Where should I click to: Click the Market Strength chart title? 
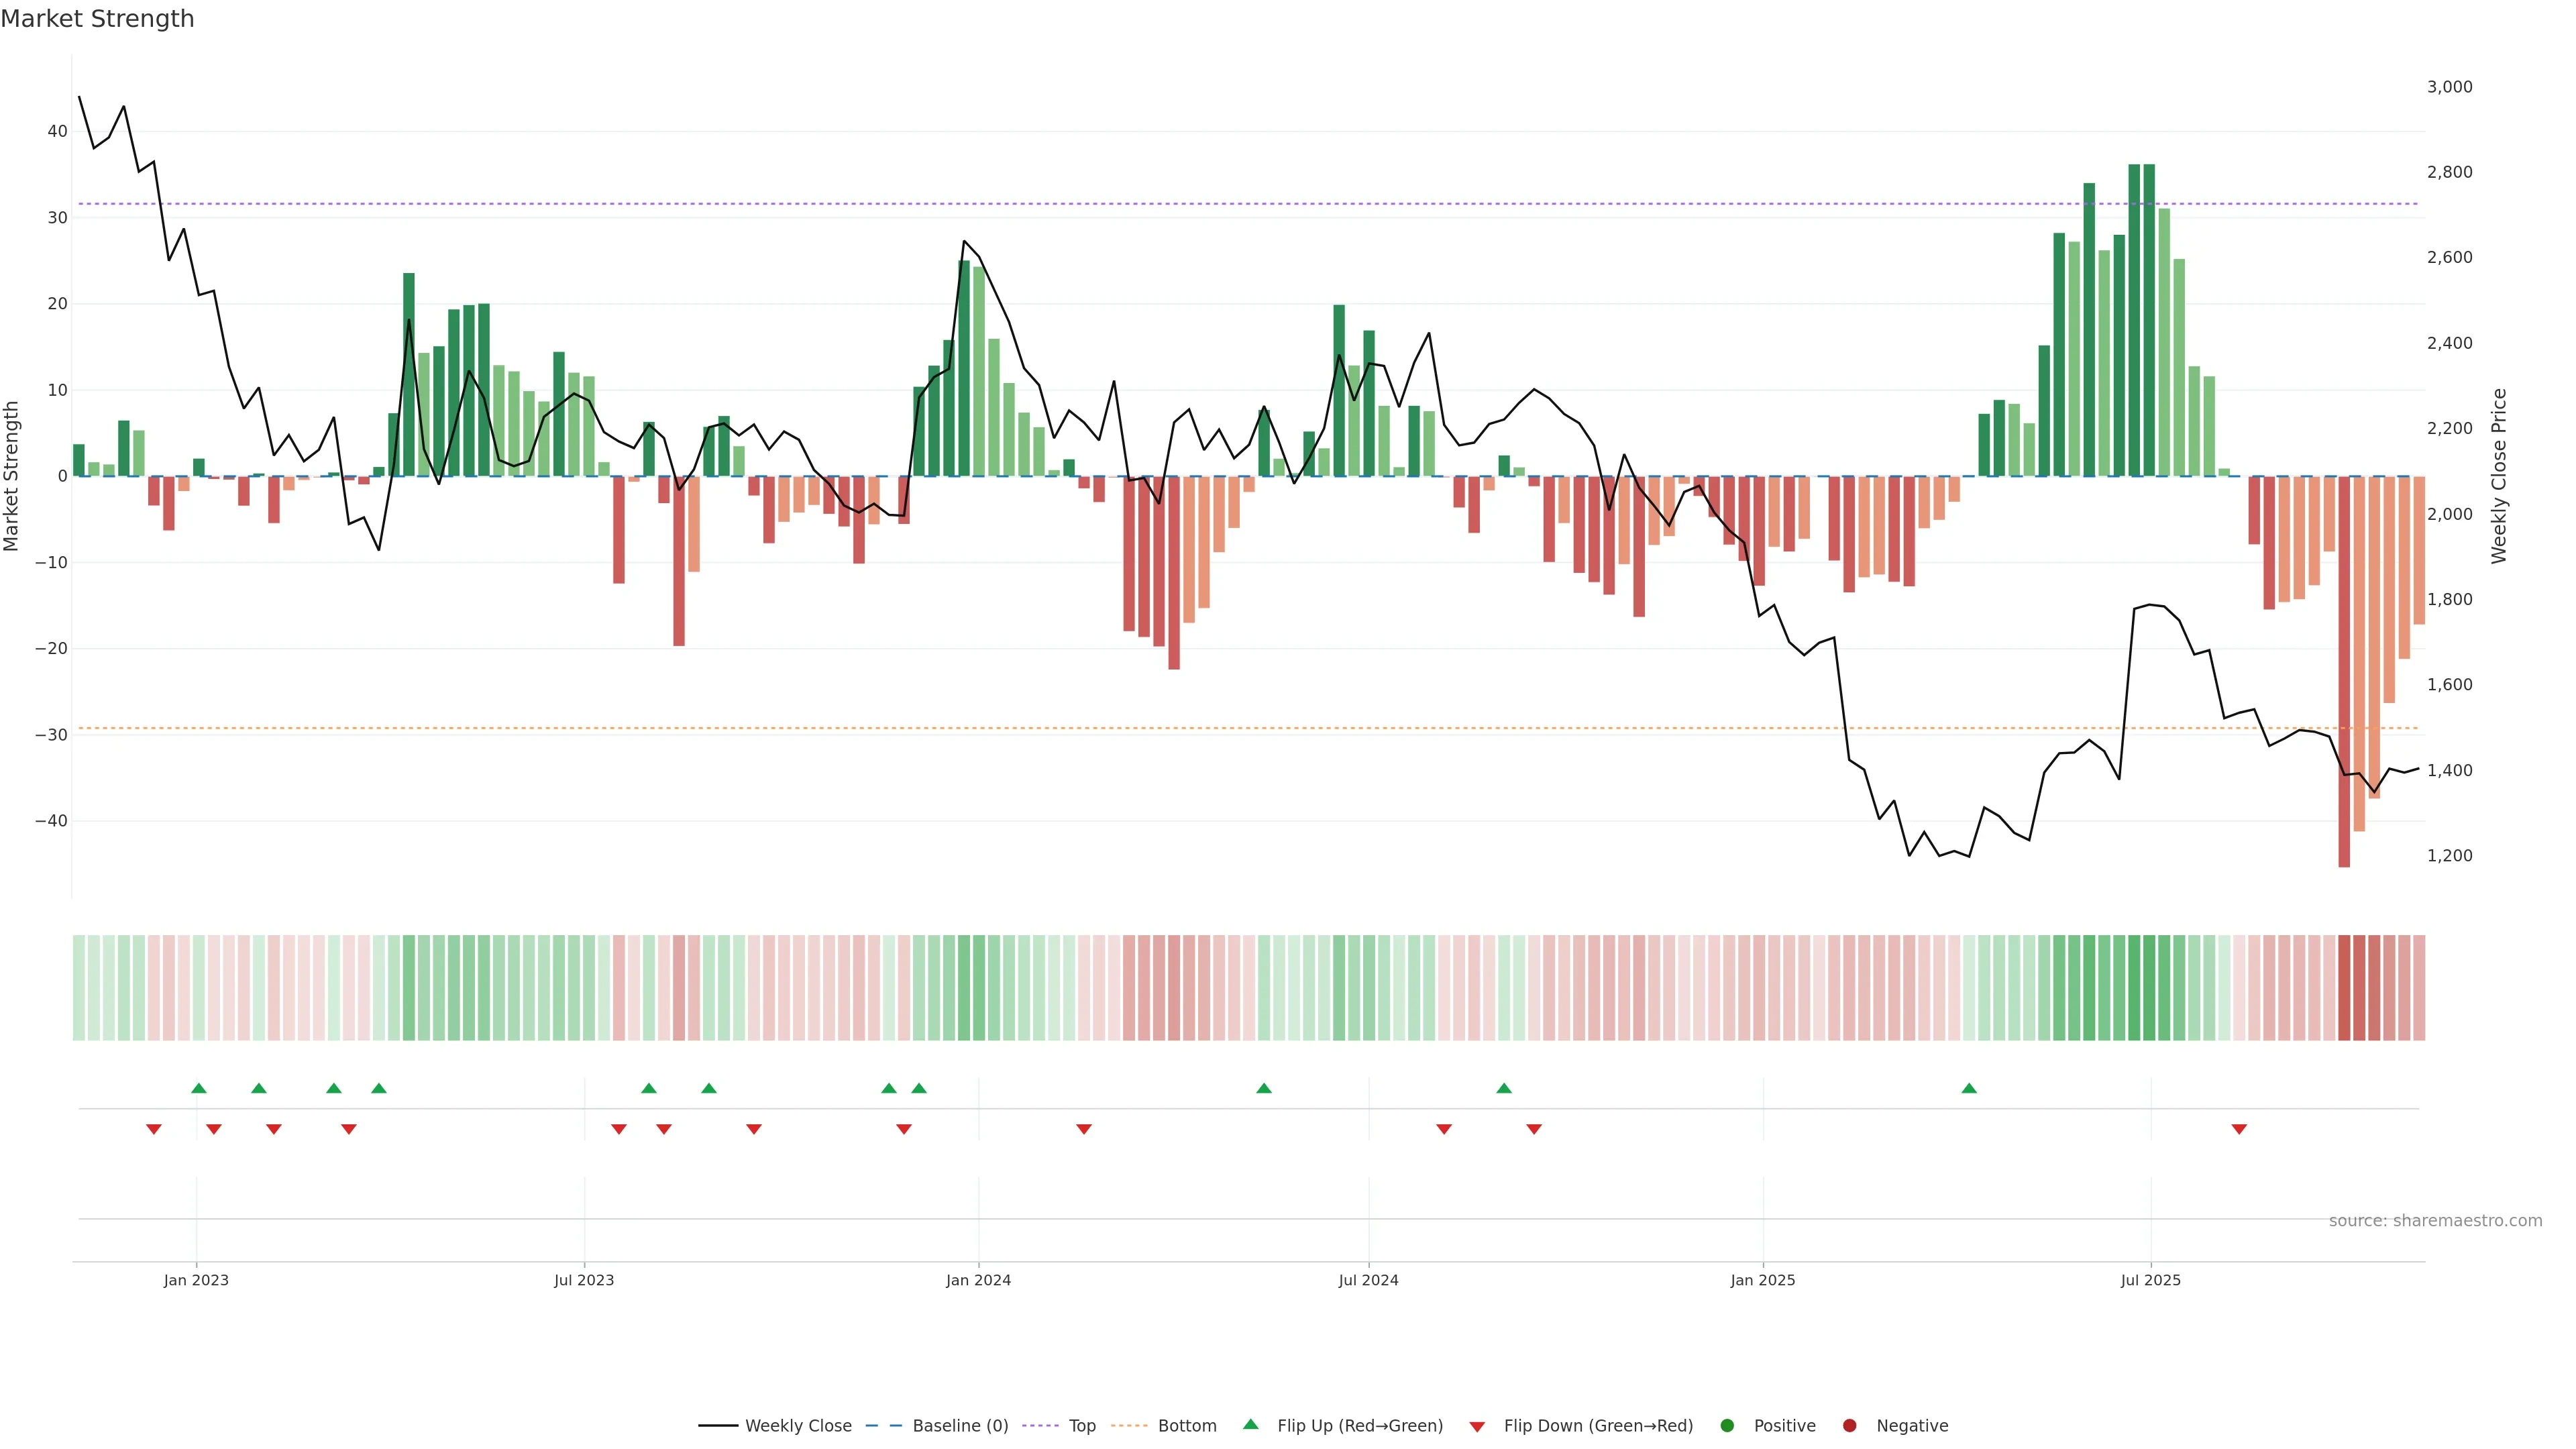click(x=97, y=19)
